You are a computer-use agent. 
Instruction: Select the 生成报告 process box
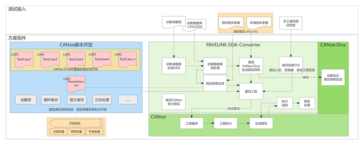[x=261, y=123]
